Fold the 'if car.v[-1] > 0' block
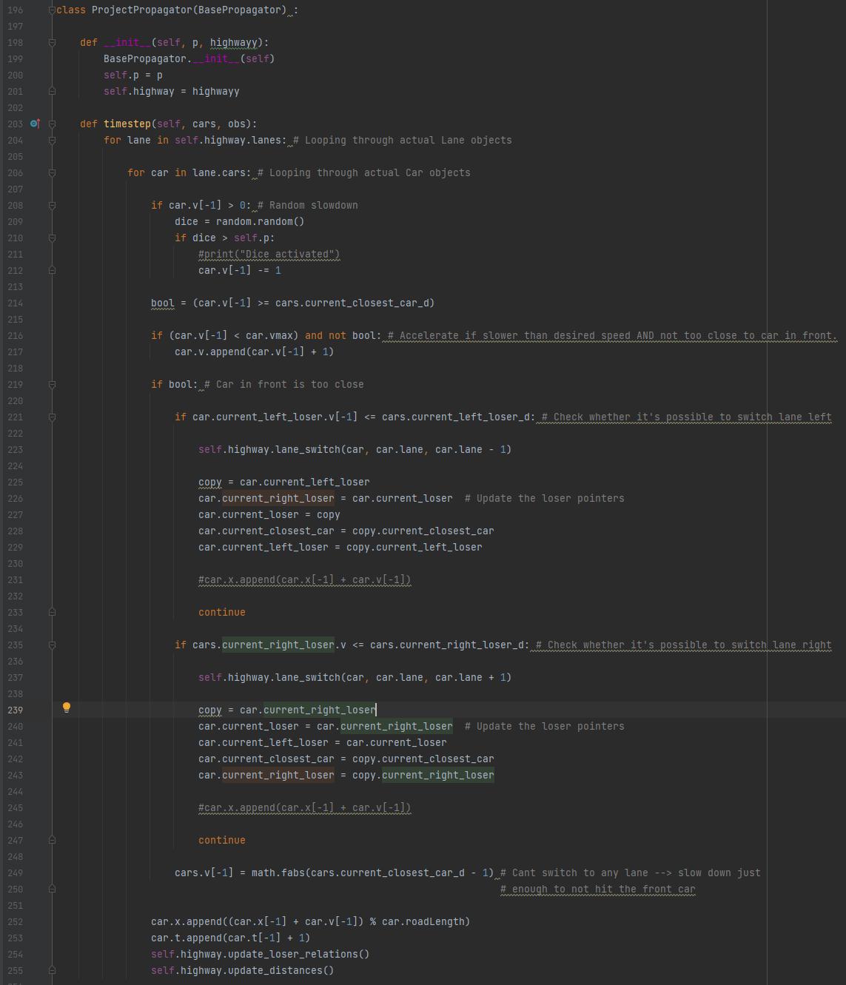This screenshot has width=846, height=985. (x=52, y=206)
